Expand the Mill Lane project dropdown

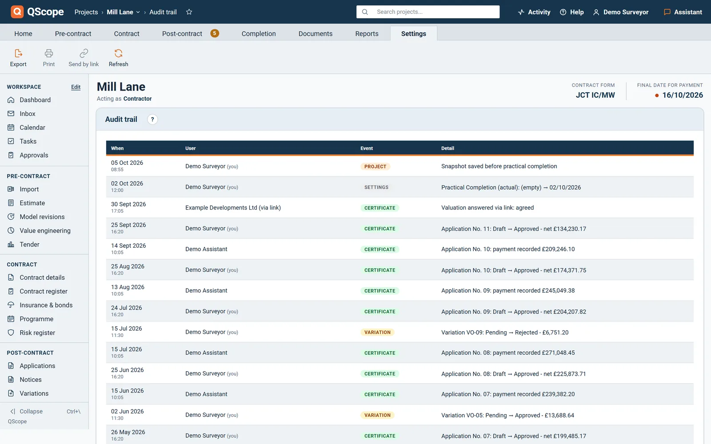coord(123,12)
